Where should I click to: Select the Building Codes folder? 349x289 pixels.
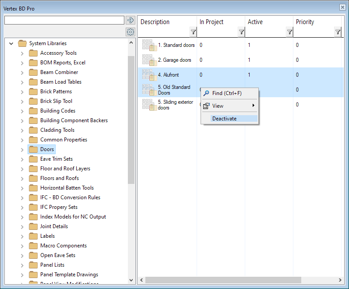(57, 111)
